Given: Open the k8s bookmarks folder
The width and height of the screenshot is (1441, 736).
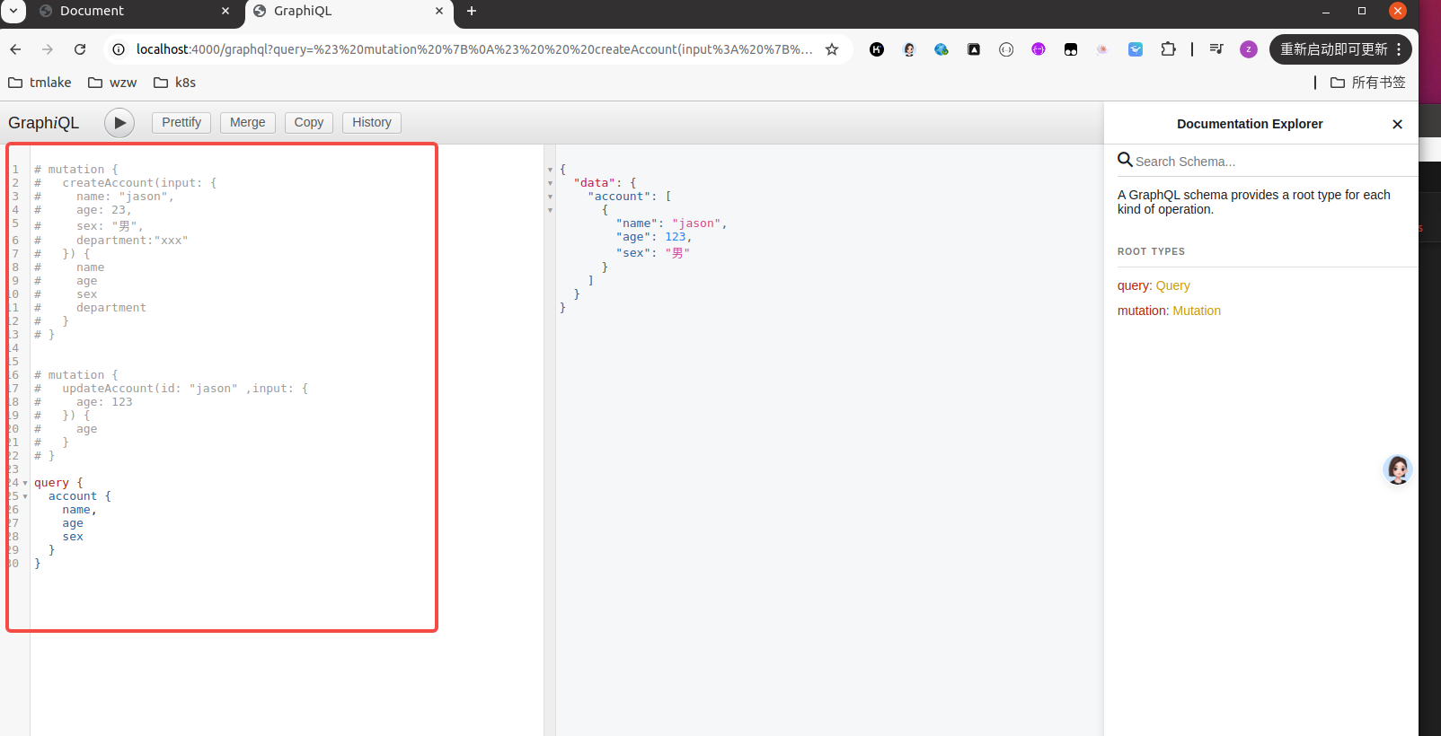Looking at the screenshot, I should pyautogui.click(x=175, y=83).
